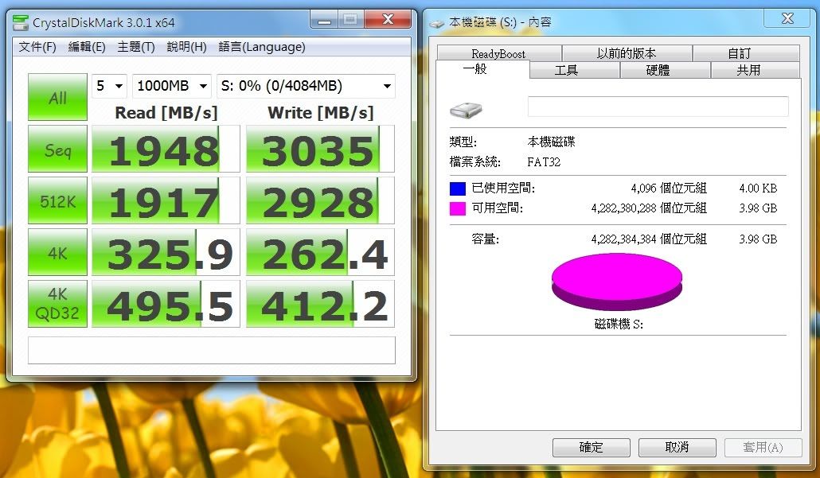The width and height of the screenshot is (820, 478).
Task: Click the 確定 button in drive properties
Action: click(x=591, y=447)
